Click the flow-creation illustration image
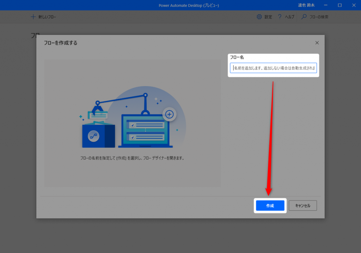Image resolution: width=361 pixels, height=253 pixels. point(133,117)
